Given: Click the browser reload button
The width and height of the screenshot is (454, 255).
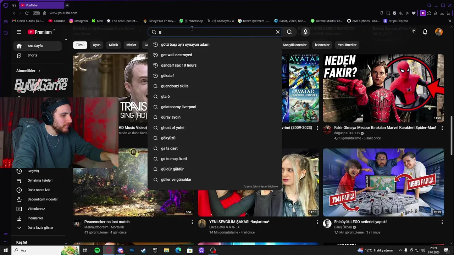Looking at the screenshot, I should (27, 13).
